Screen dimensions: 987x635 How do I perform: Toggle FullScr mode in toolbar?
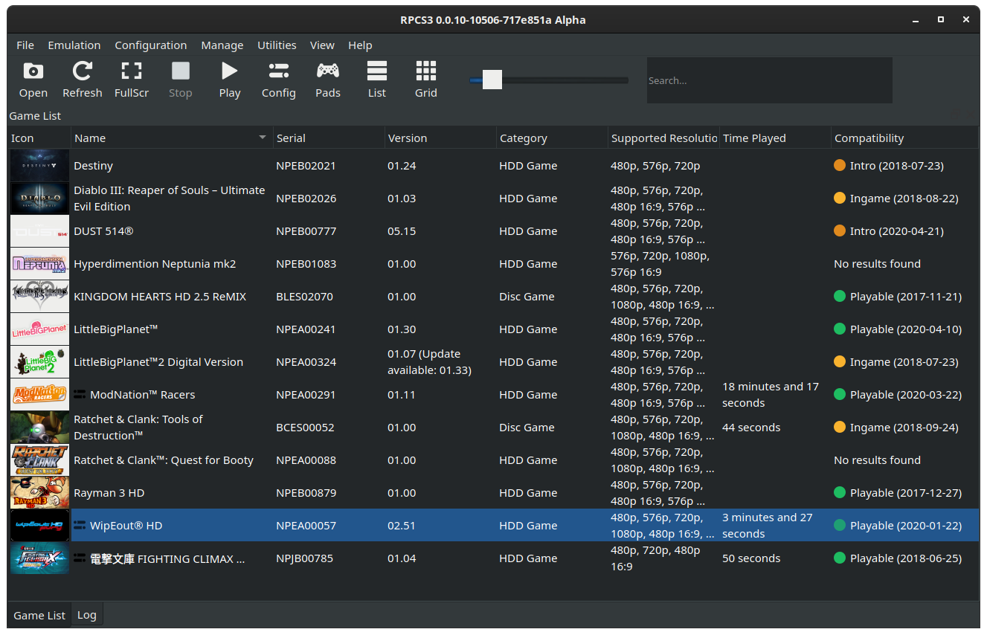coord(132,80)
